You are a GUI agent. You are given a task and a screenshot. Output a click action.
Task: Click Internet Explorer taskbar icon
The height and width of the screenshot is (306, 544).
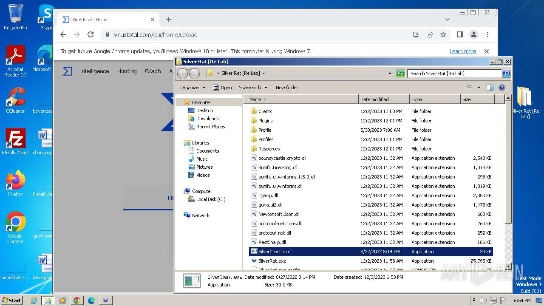(34, 300)
